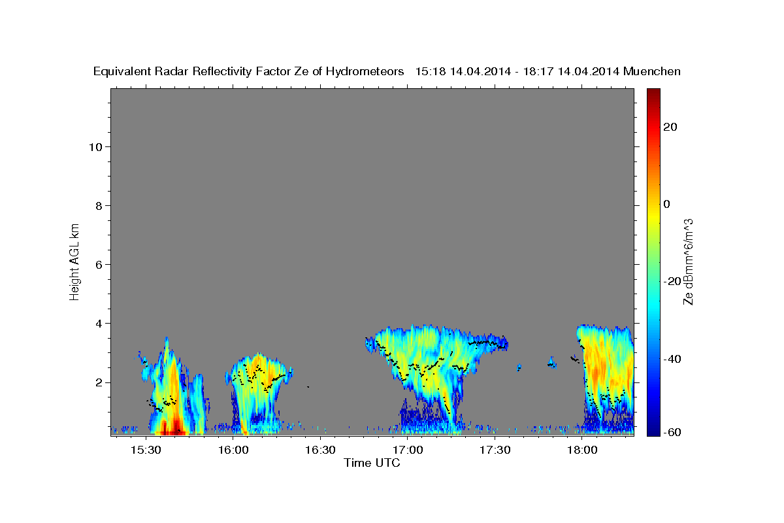Click the 15:30 time tick label
Image resolution: width=784 pixels, height=523 pixels.
click(x=146, y=450)
